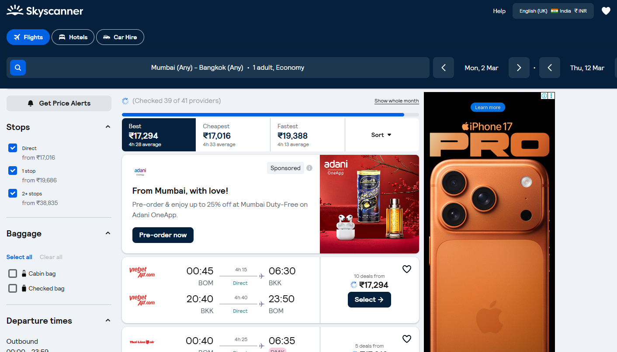Open the Sort dropdown

tap(381, 135)
